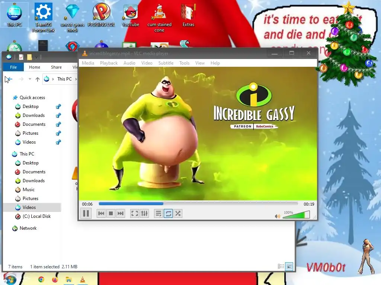This screenshot has height=285, width=381.
Task: Open YouTube desktop shortcut
Action: 131,15
